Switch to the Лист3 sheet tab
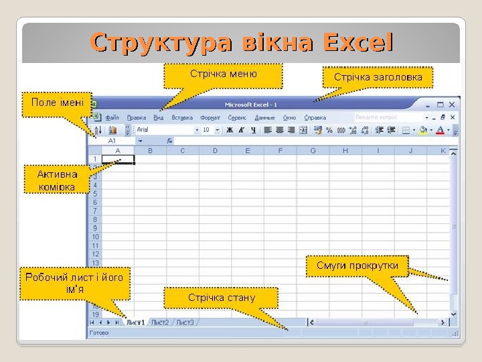The image size is (482, 362). (x=185, y=322)
